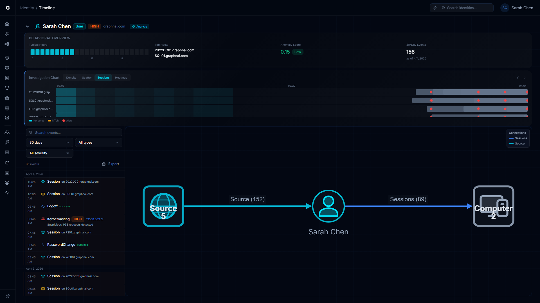The image size is (540, 303).
Task: Click the home icon in sidebar
Action: 7,24
